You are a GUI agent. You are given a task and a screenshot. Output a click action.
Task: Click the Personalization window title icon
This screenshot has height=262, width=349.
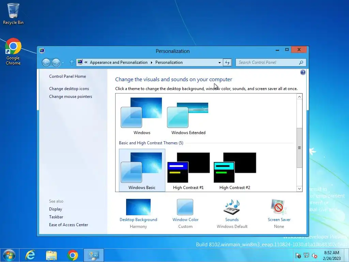click(x=42, y=51)
